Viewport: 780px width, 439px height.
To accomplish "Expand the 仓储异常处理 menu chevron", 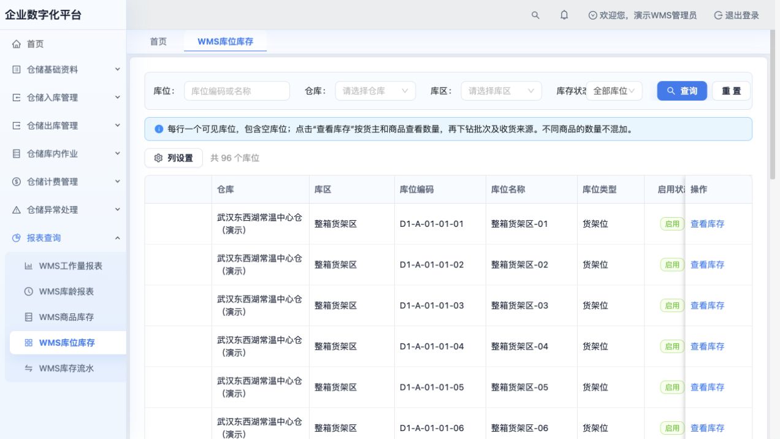I will tap(118, 209).
